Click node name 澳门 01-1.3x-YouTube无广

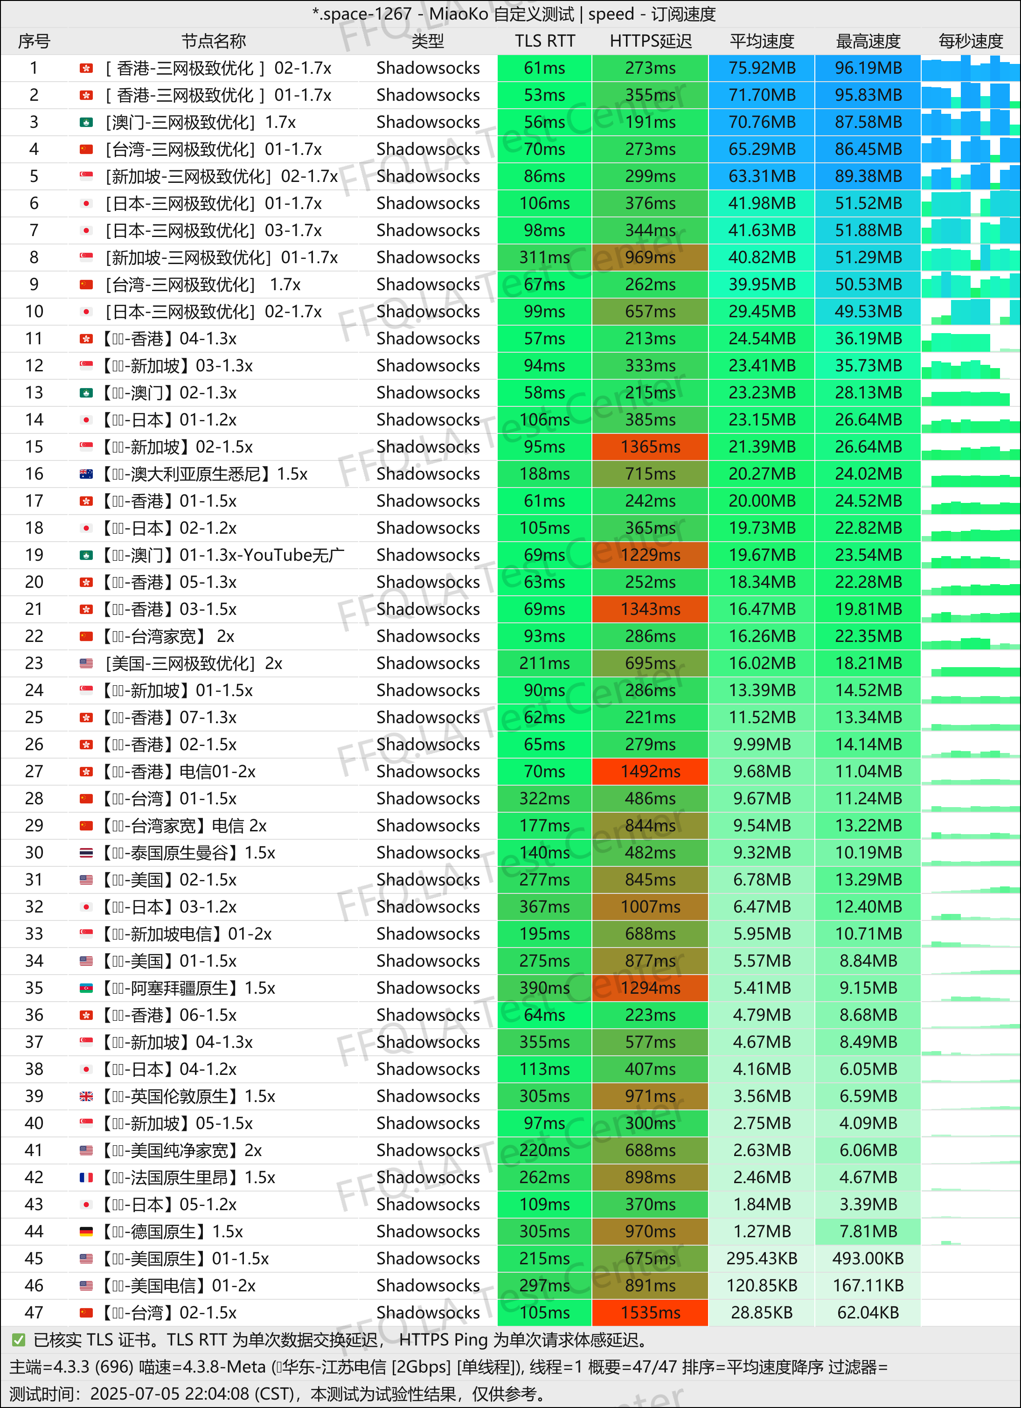tap(223, 556)
